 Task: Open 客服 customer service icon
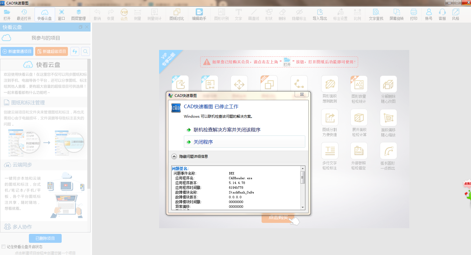point(442,15)
